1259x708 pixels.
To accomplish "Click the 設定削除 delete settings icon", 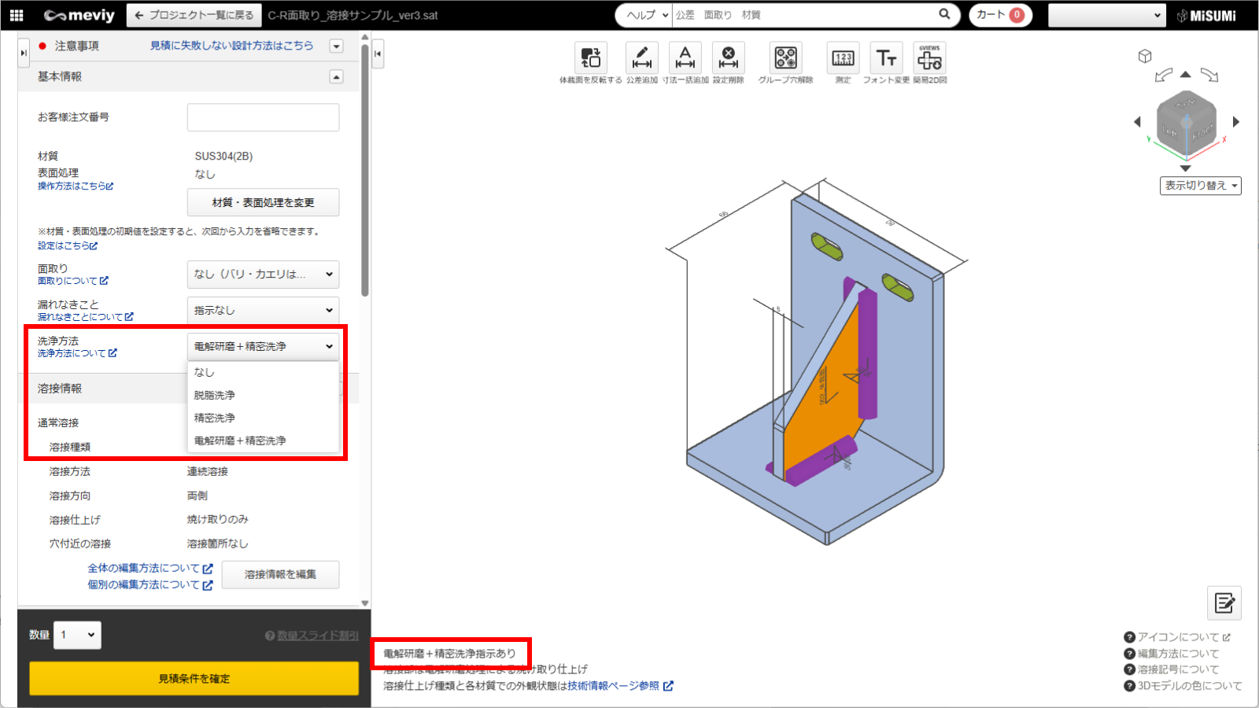I will coord(728,58).
